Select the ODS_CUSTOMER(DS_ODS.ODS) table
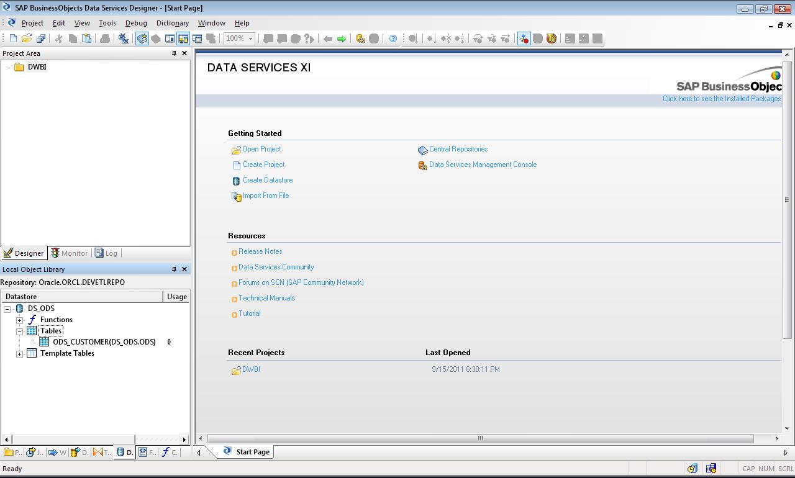 point(104,342)
